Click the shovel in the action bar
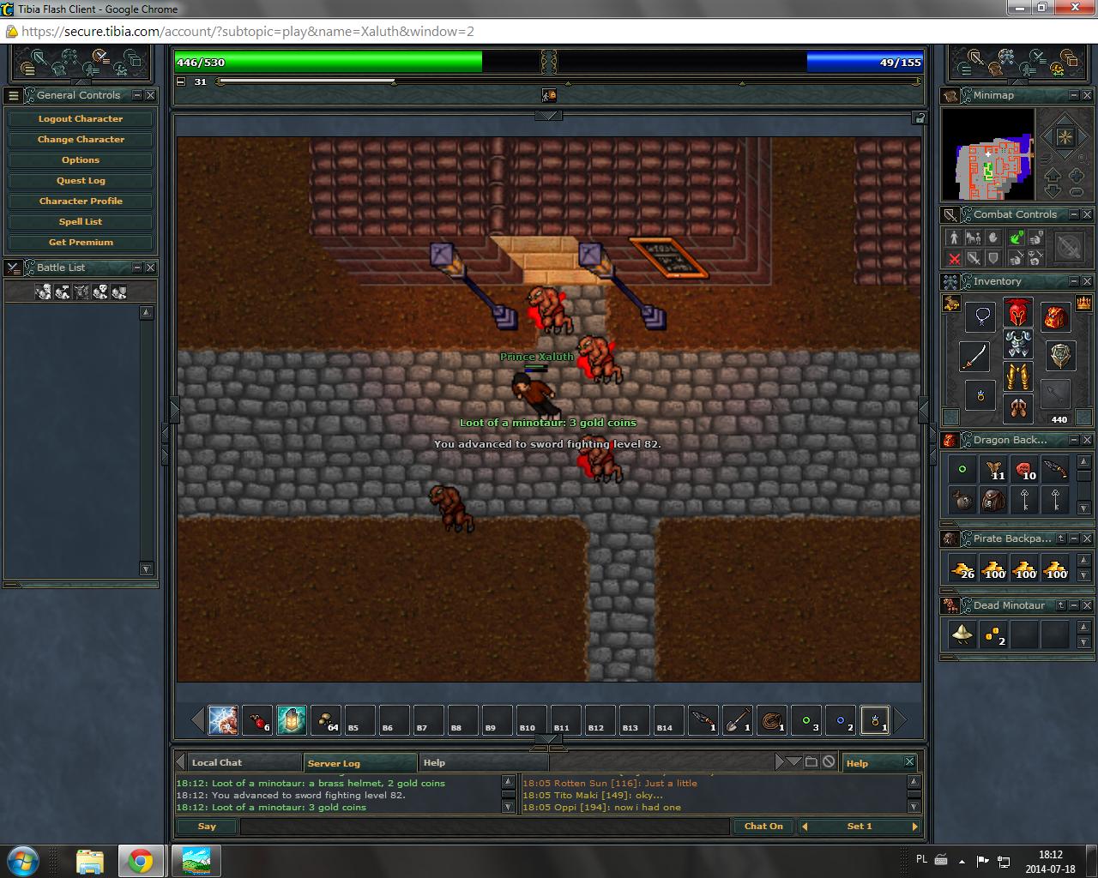The image size is (1098, 878). pyautogui.click(x=736, y=720)
